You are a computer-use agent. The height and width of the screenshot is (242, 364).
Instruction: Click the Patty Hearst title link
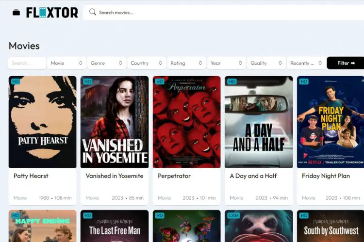click(x=31, y=176)
